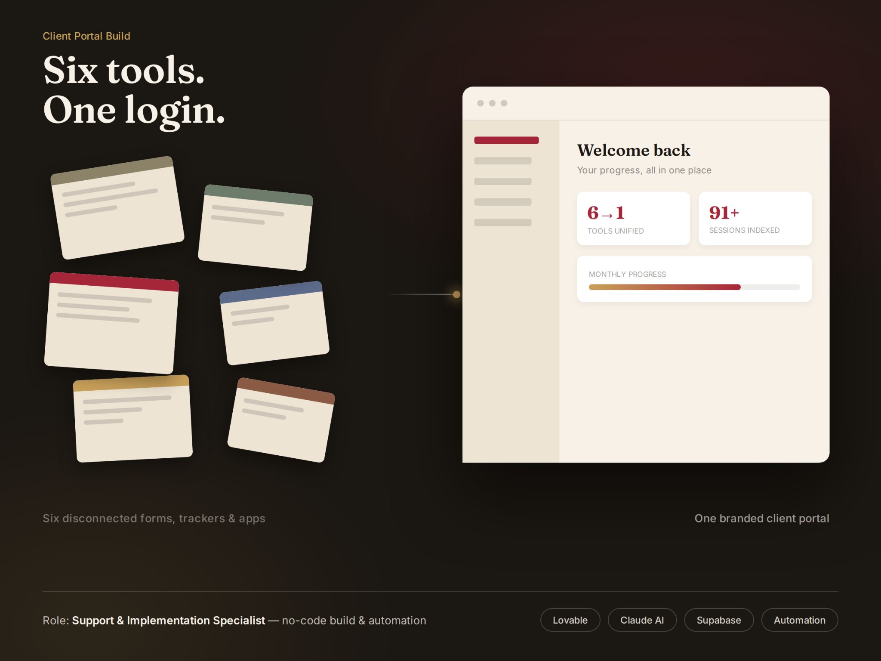Click 'Your progress, all in one place' text
The height and width of the screenshot is (661, 881).
[x=644, y=170]
